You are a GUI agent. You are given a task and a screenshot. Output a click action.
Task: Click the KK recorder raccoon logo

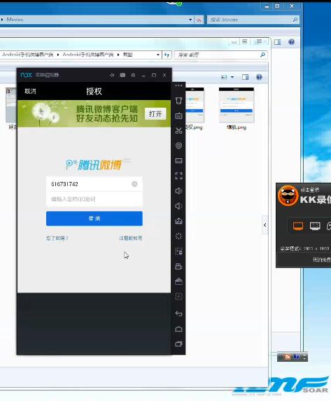(x=288, y=196)
